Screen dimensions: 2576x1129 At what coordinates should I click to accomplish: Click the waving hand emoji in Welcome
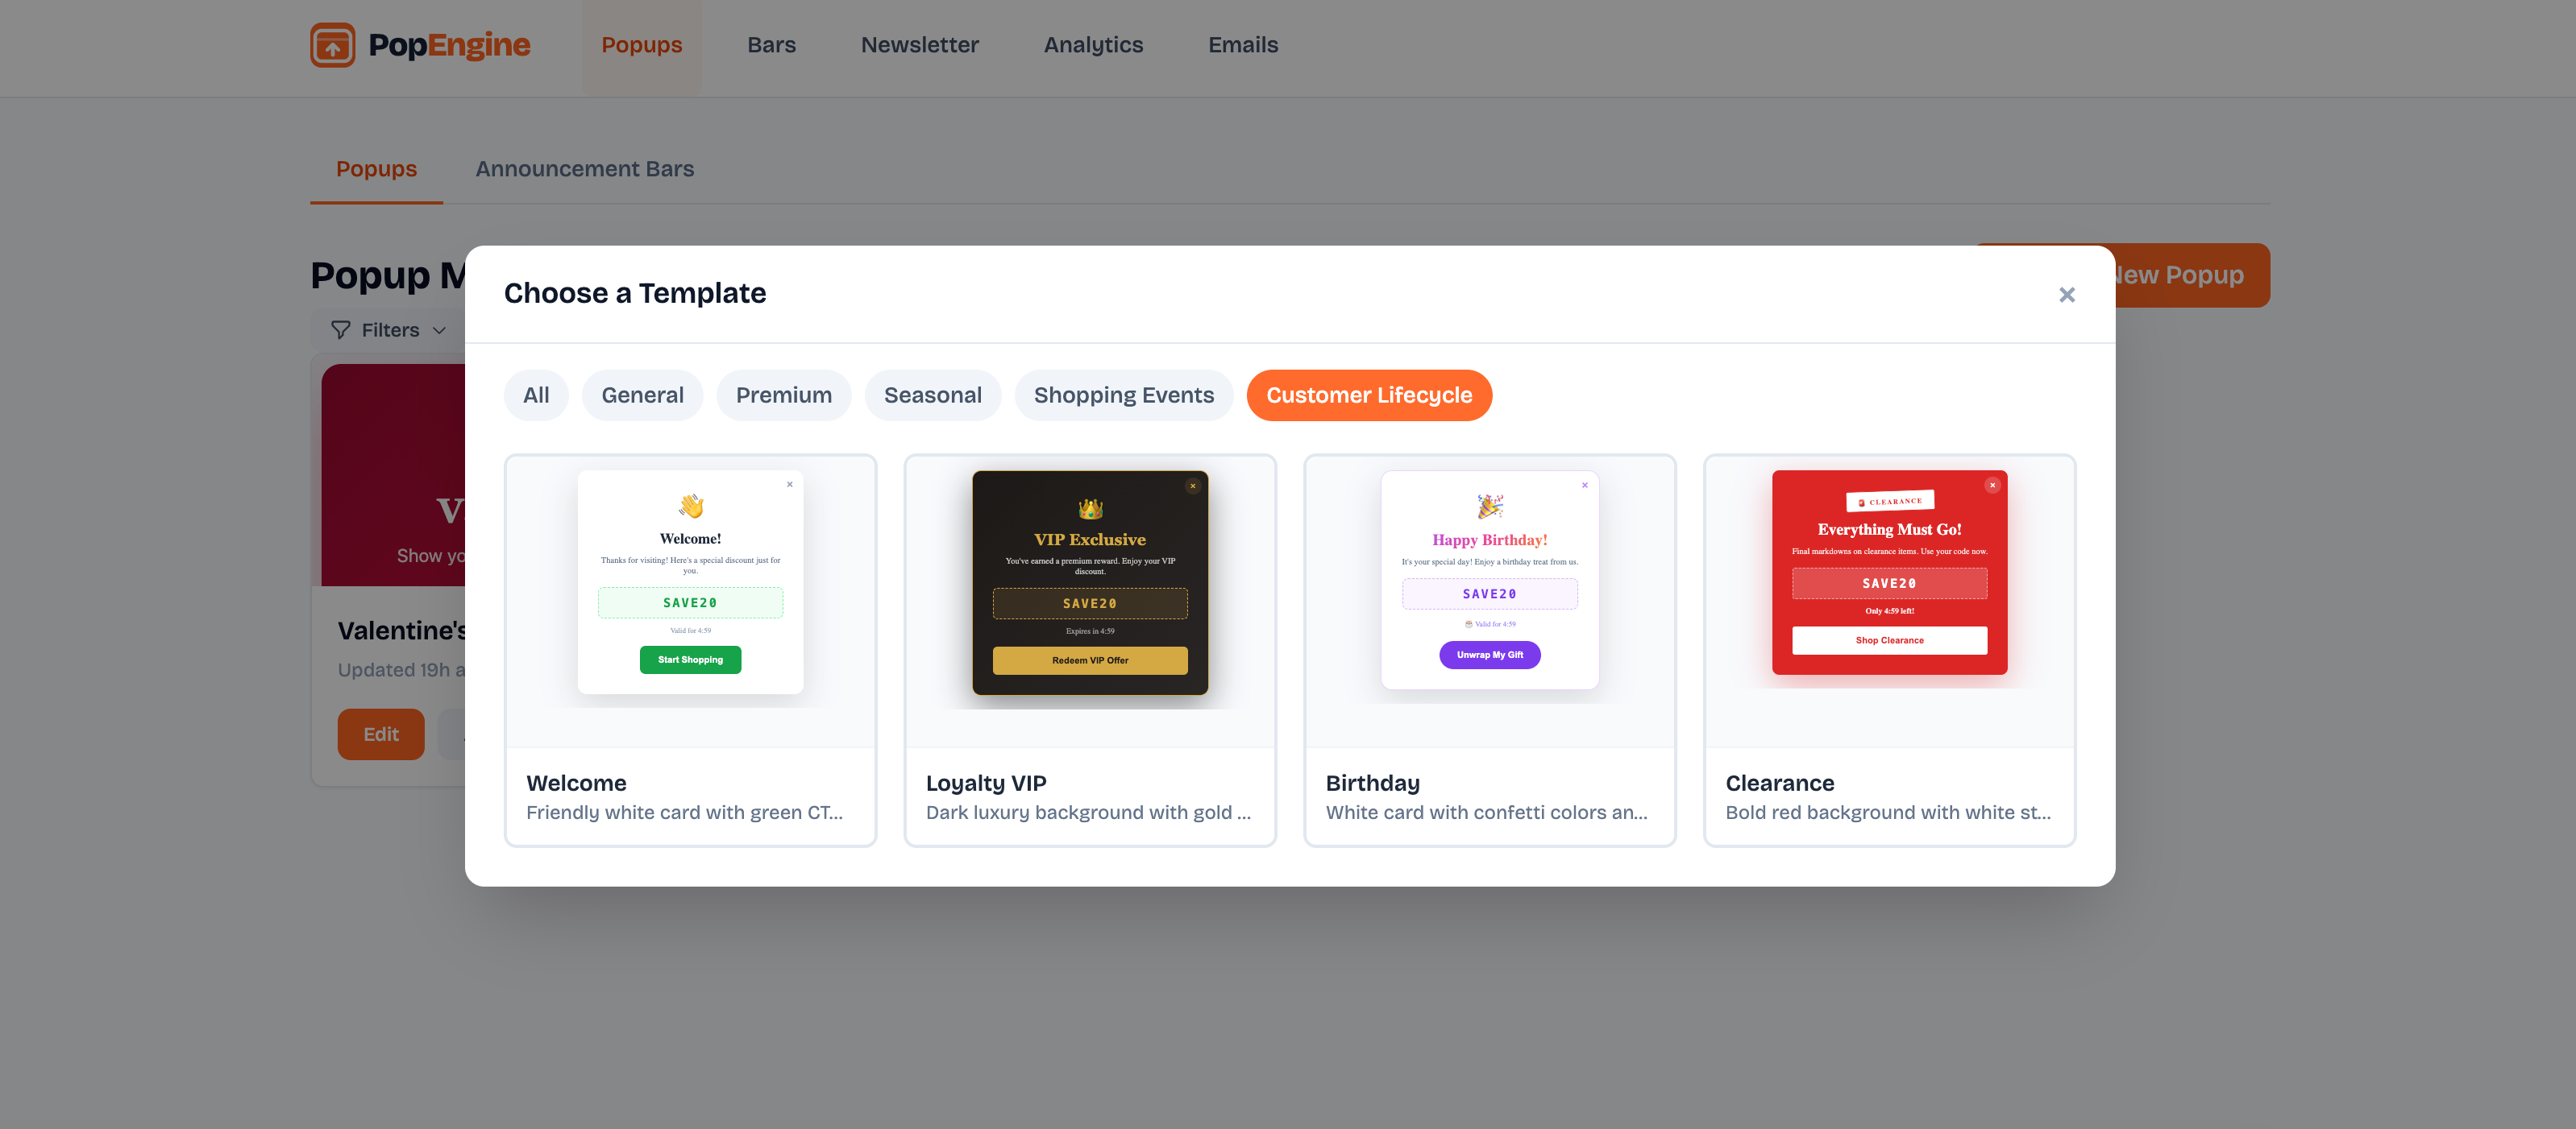tap(690, 506)
